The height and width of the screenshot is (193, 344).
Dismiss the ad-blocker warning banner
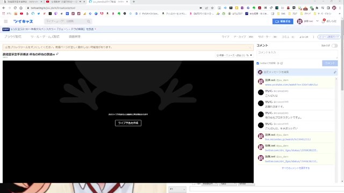250,47
